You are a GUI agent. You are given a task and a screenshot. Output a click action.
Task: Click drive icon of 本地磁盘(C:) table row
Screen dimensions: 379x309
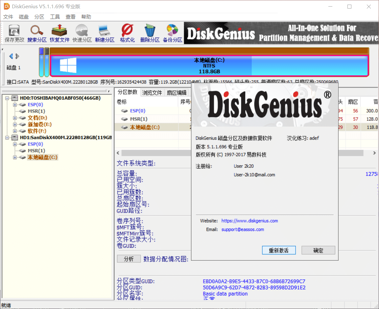[125, 127]
